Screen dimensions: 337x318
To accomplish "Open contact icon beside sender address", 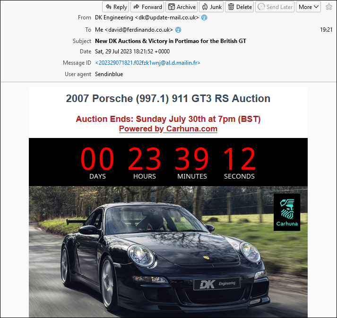I will 204,17.
